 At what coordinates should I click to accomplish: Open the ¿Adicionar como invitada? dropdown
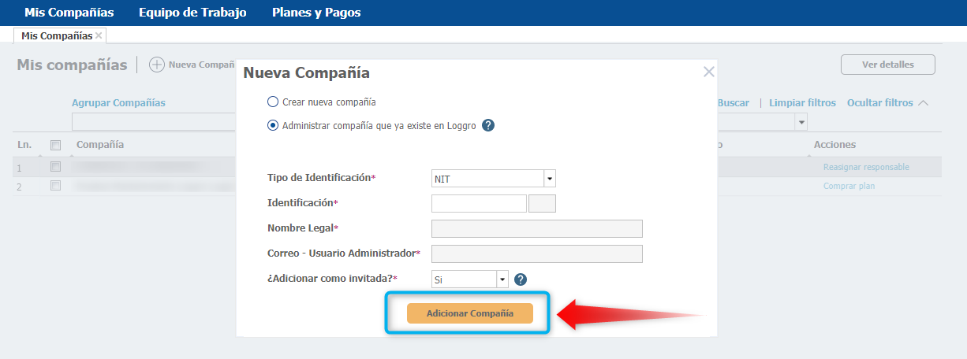pos(502,279)
